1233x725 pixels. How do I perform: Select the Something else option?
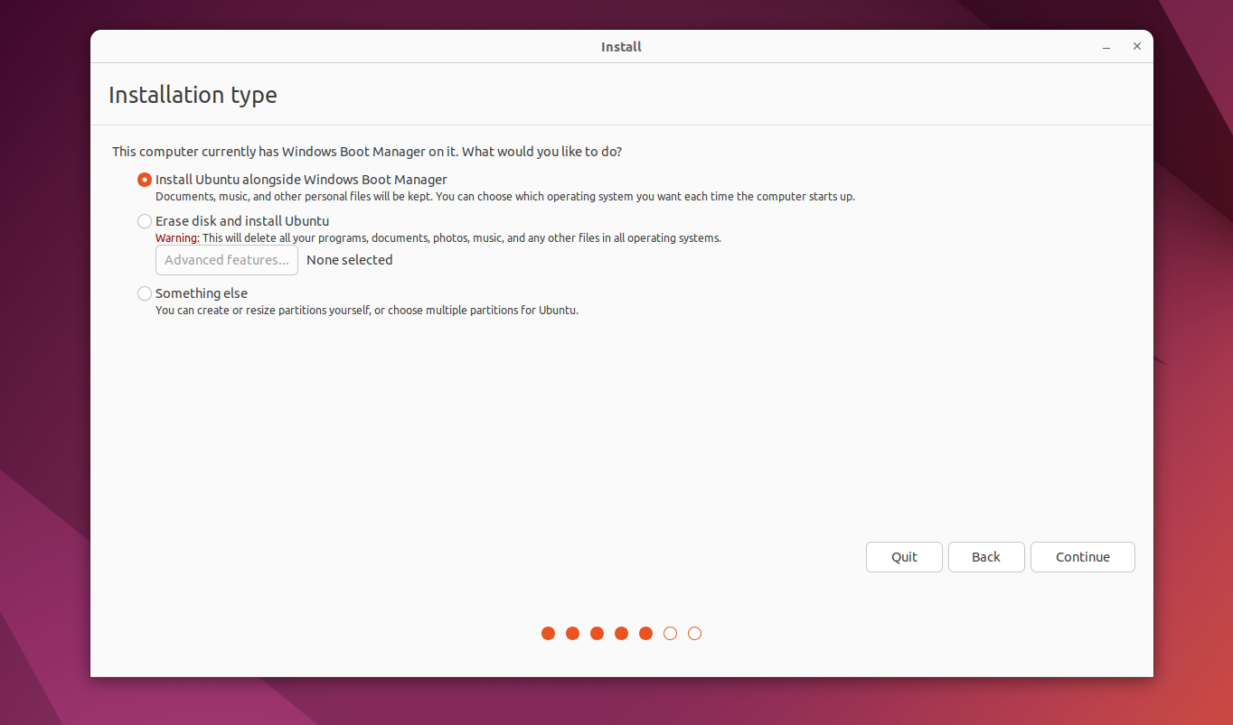(145, 293)
